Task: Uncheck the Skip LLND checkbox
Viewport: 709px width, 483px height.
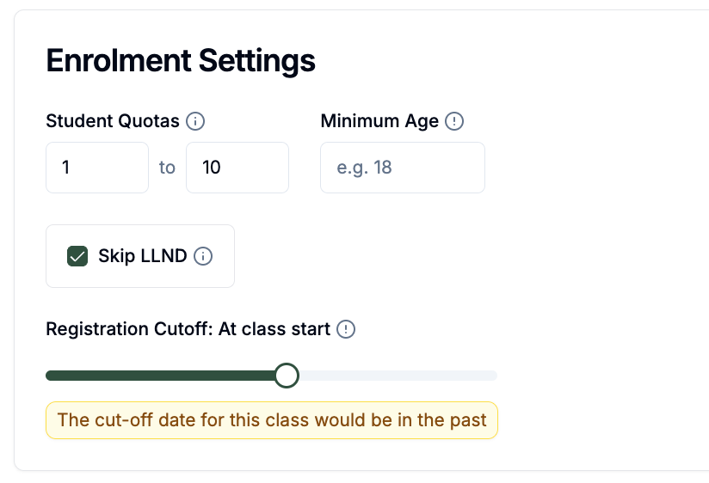Action: click(77, 256)
